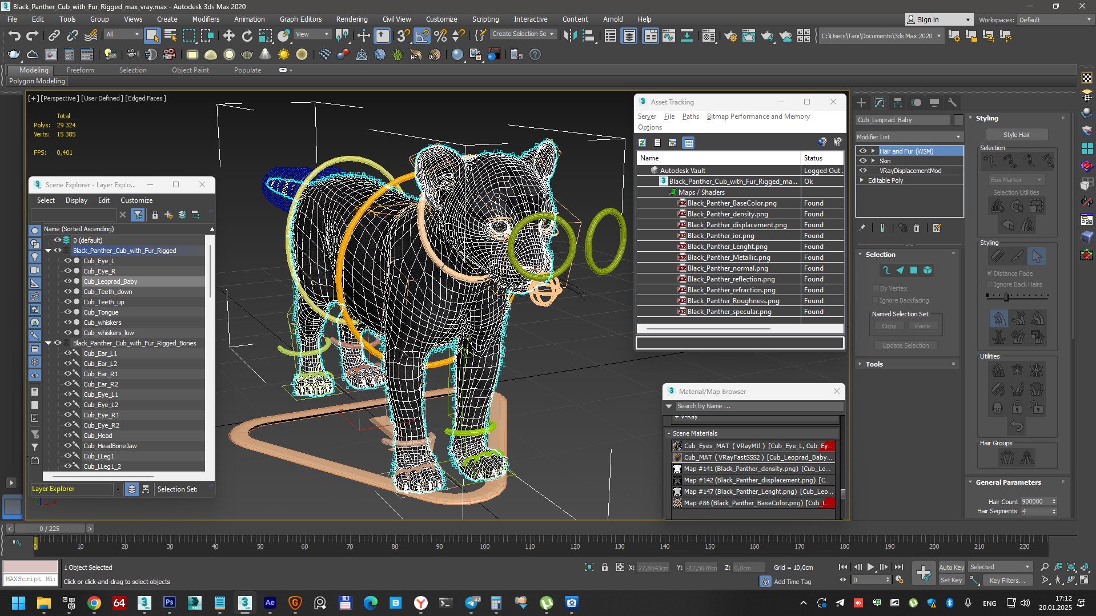The width and height of the screenshot is (1096, 616).
Task: Toggle the Distance Fade checkbox
Action: point(990,273)
